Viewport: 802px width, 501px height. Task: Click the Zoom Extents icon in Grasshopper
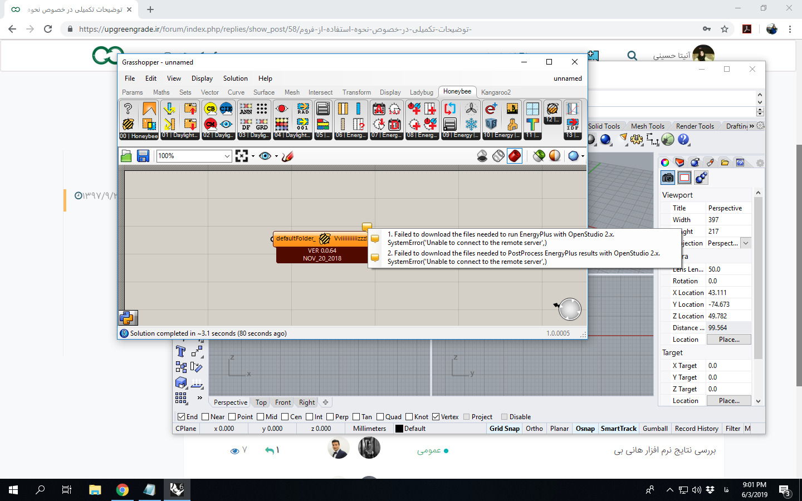tap(242, 156)
